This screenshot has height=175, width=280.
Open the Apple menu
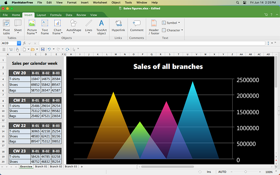pos(6,3)
